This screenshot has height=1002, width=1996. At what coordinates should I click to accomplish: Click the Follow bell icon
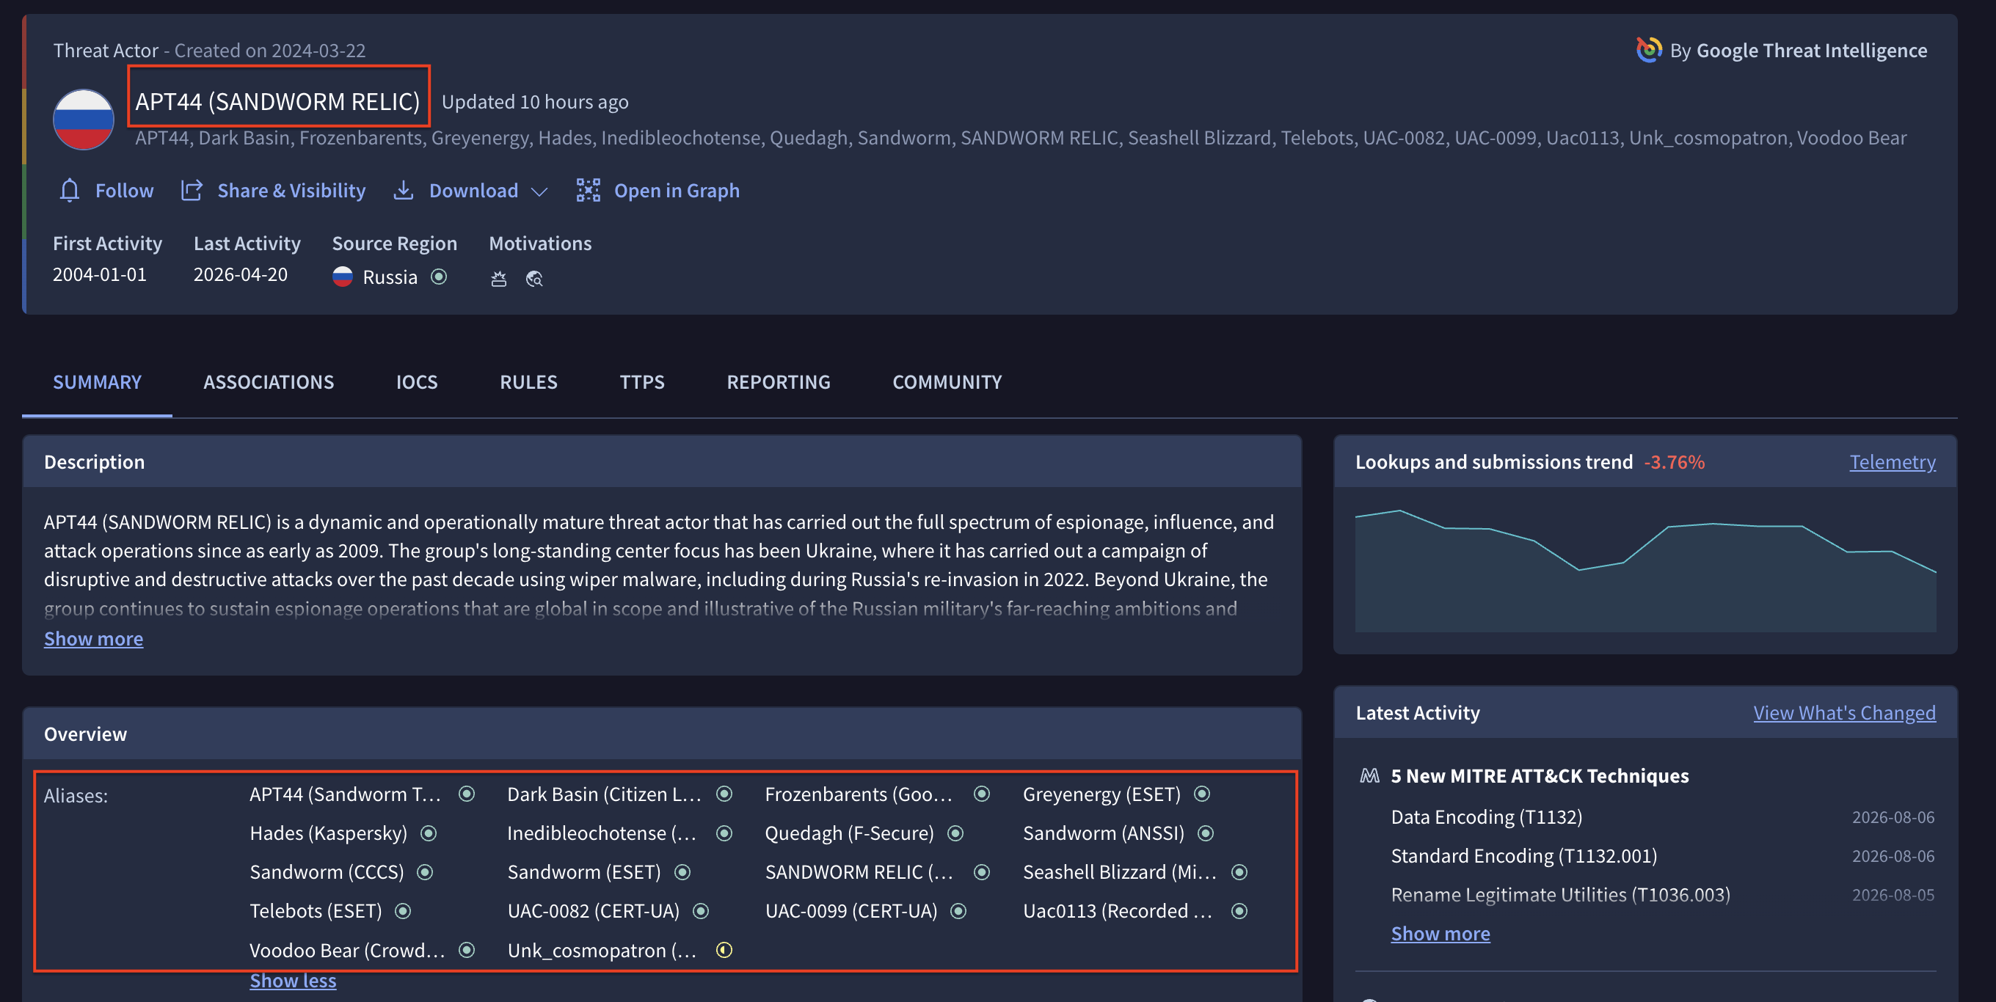(x=70, y=191)
